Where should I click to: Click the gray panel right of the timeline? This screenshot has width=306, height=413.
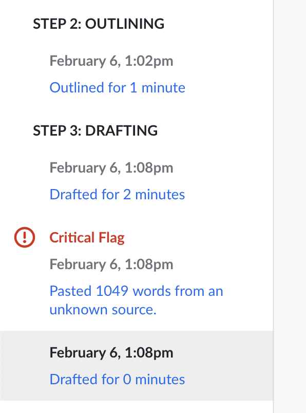pyautogui.click(x=290, y=206)
